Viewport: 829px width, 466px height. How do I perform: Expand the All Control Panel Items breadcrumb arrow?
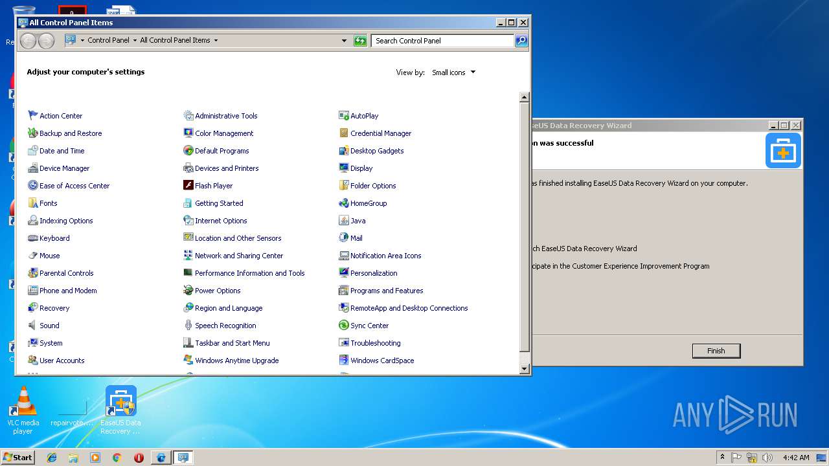pos(216,40)
